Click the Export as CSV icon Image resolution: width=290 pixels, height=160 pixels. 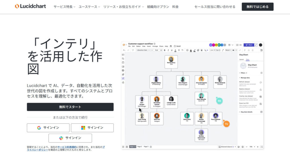click(x=261, y=104)
